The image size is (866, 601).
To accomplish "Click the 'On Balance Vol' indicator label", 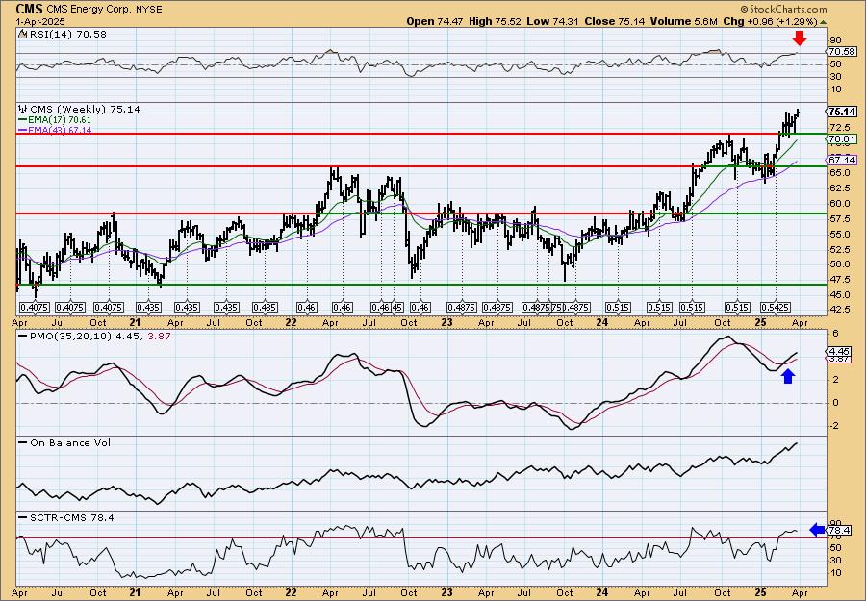I will click(70, 442).
